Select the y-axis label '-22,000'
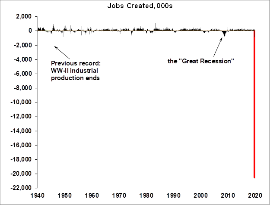 [x=21, y=188]
